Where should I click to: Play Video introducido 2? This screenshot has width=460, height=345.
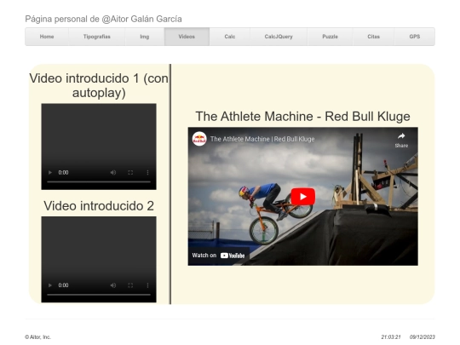coord(50,285)
